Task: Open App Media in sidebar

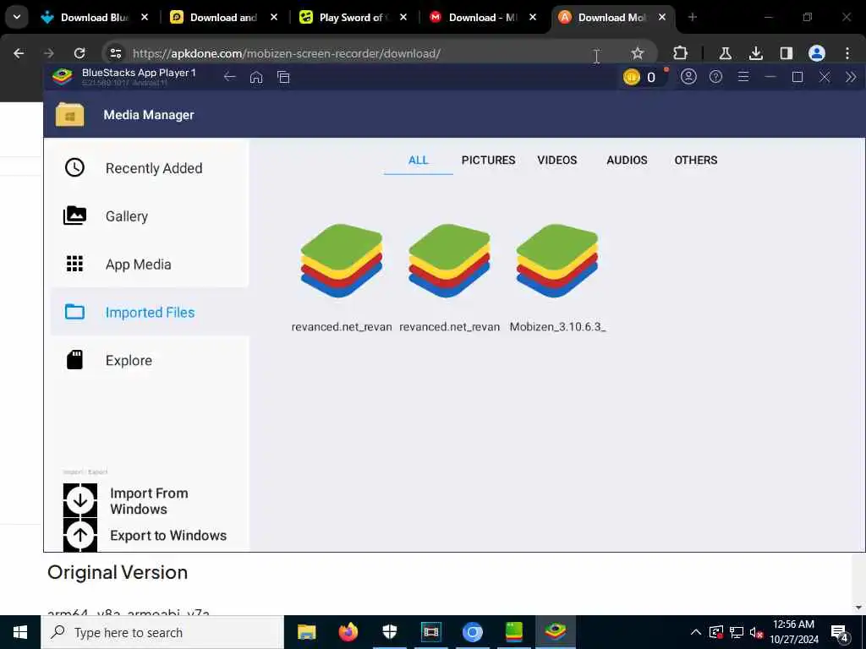Action: click(x=149, y=264)
